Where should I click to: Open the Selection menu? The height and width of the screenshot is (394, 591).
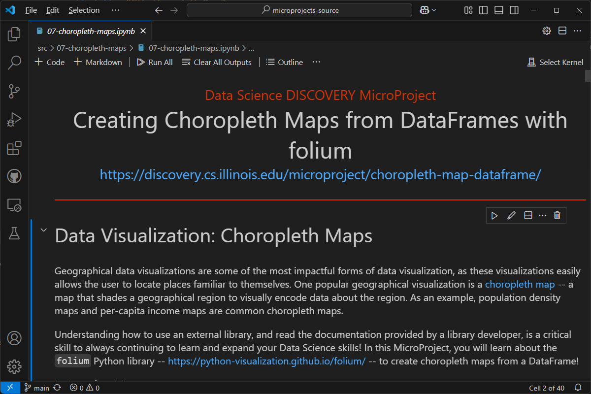[84, 10]
